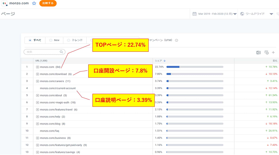The width and height of the screenshot is (279, 155).
Task: Click the 22.74% share bar for monzo.com
Action: point(195,67)
